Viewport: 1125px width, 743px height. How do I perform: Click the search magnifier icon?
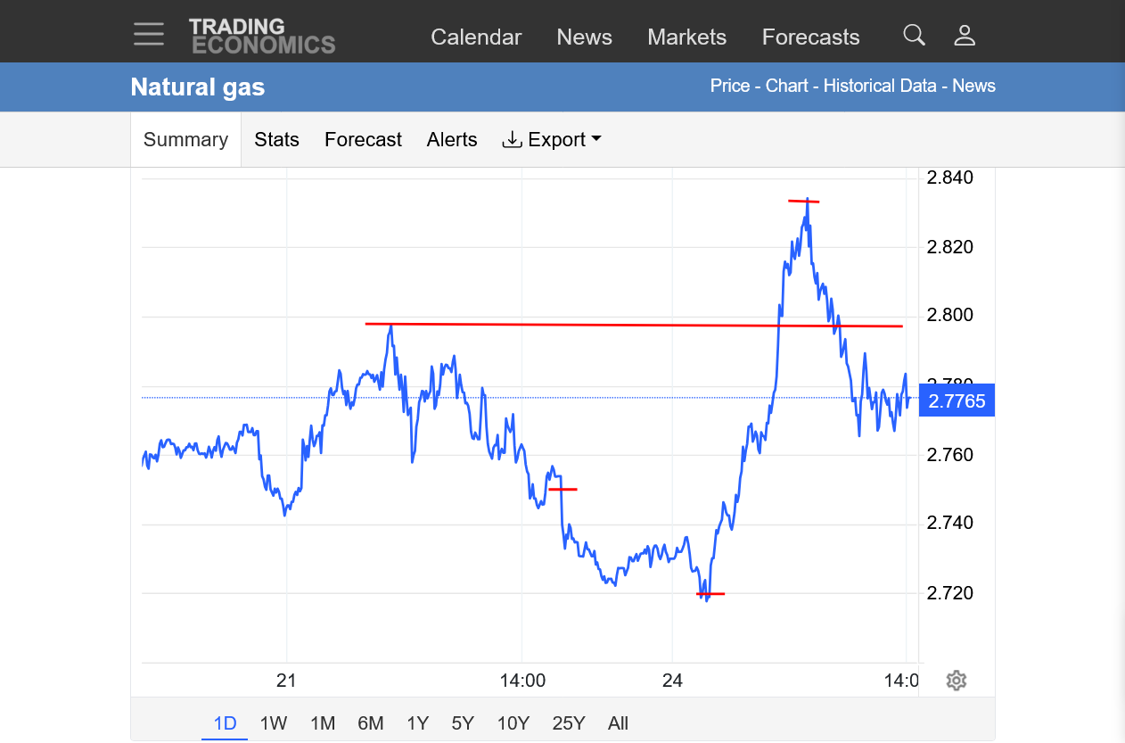click(x=914, y=36)
